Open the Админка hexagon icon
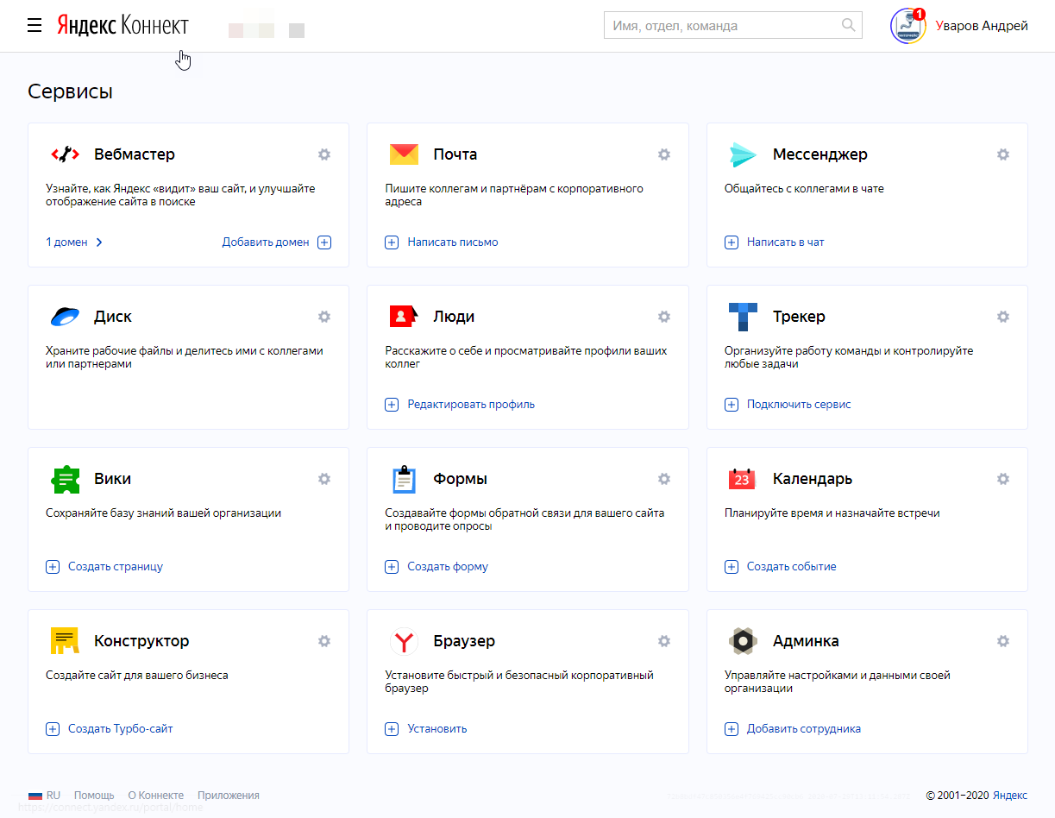Viewport: 1055px width, 818px height. (743, 641)
